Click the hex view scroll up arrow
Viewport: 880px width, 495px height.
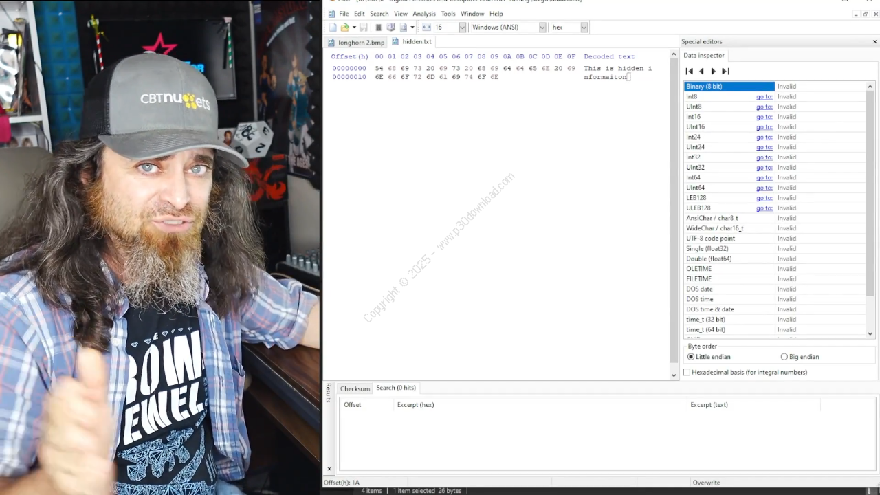(x=674, y=54)
